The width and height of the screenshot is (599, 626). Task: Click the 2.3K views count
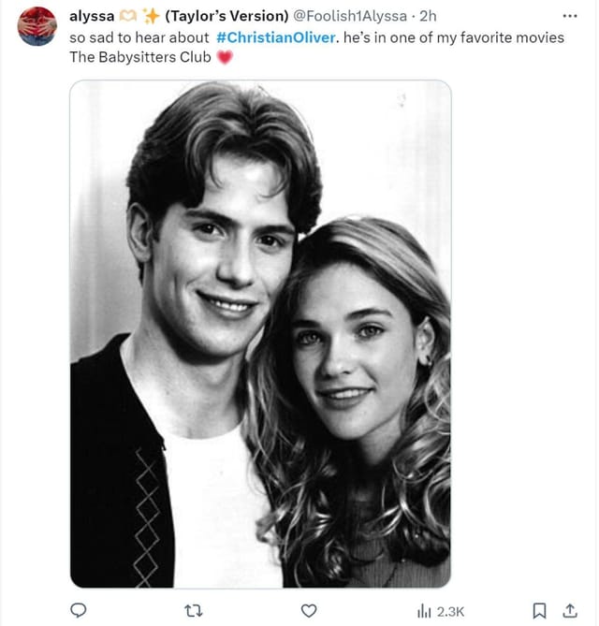(x=451, y=611)
